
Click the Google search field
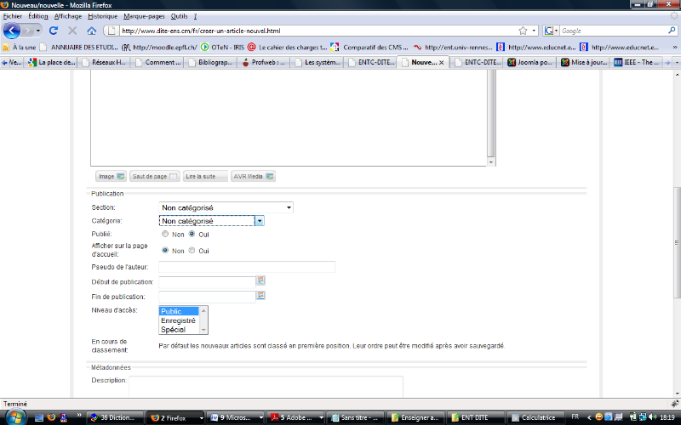pos(613,31)
